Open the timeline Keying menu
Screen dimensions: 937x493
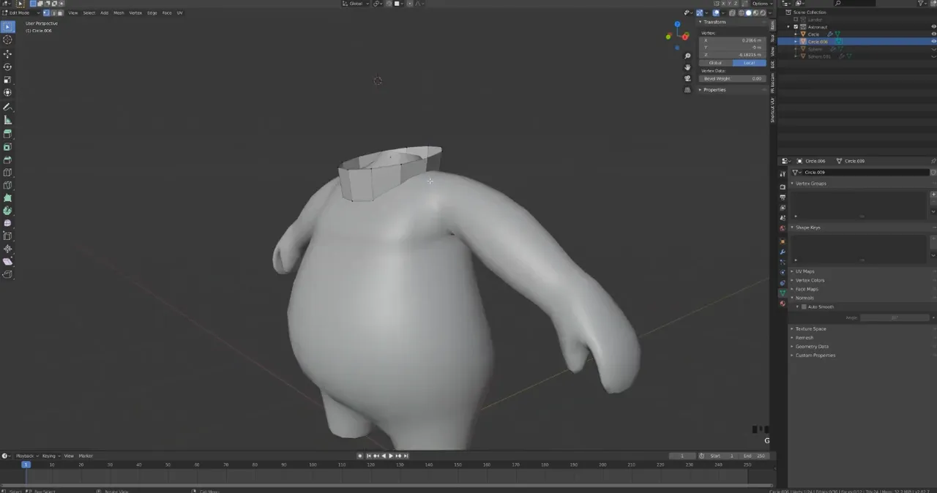click(50, 456)
